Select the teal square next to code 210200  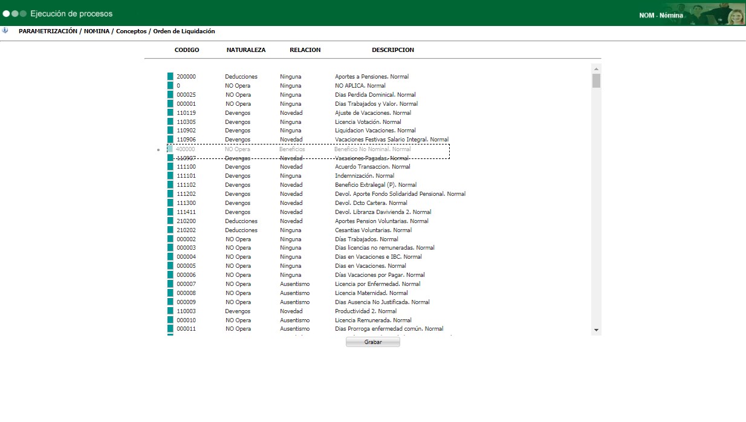pyautogui.click(x=170, y=221)
